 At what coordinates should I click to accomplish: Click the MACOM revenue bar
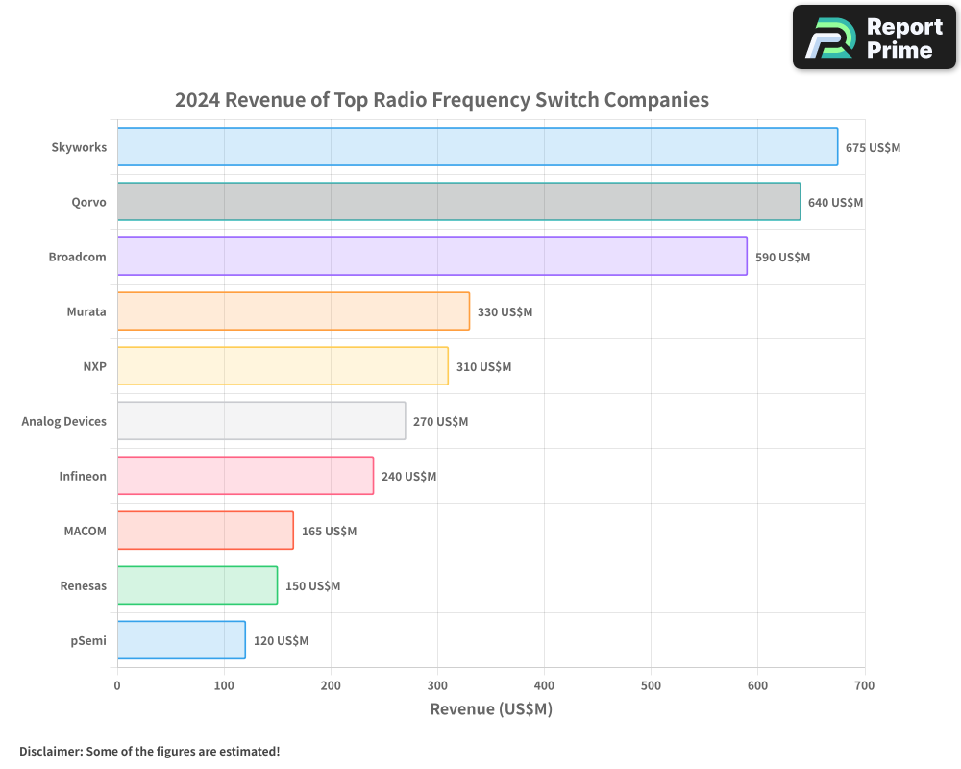pos(205,531)
